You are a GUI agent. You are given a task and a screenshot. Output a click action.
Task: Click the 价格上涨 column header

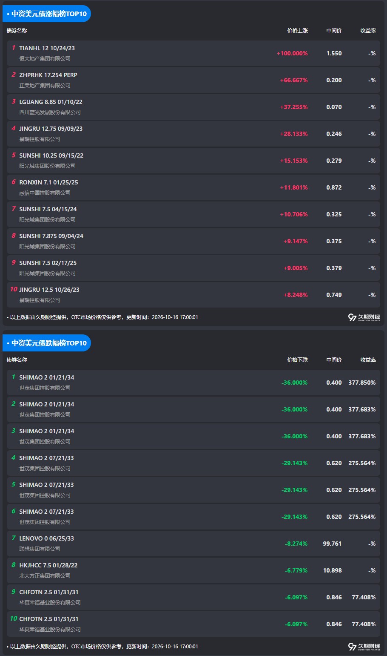pyautogui.click(x=297, y=31)
